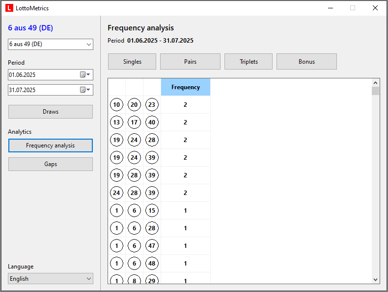Open the Language dropdown set to English
Image resolution: width=388 pixels, height=292 pixels.
click(x=51, y=278)
